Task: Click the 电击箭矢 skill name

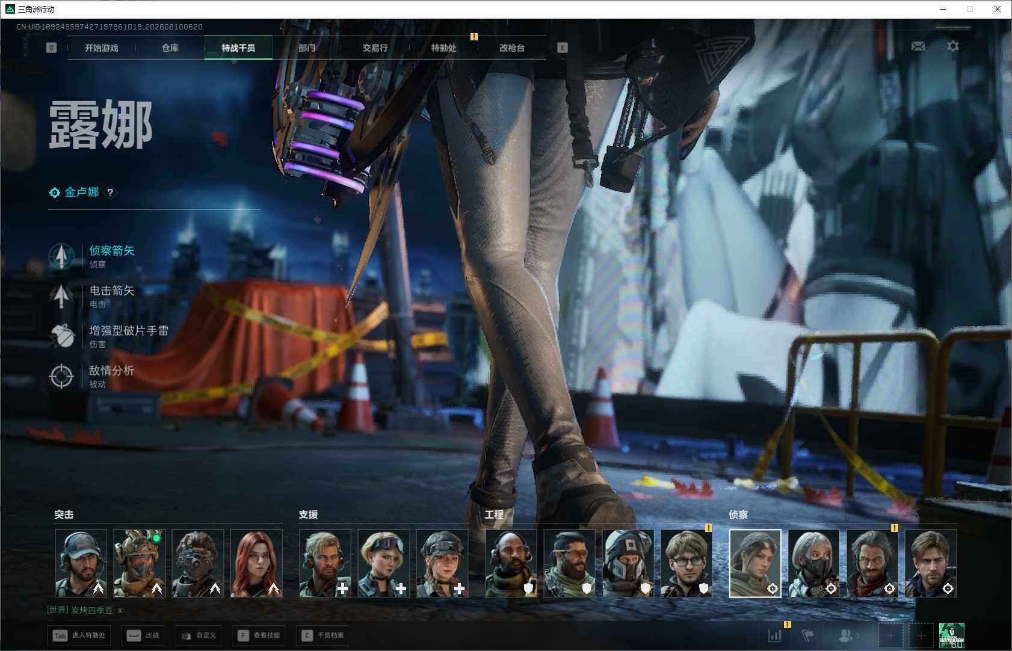Action: 112,290
